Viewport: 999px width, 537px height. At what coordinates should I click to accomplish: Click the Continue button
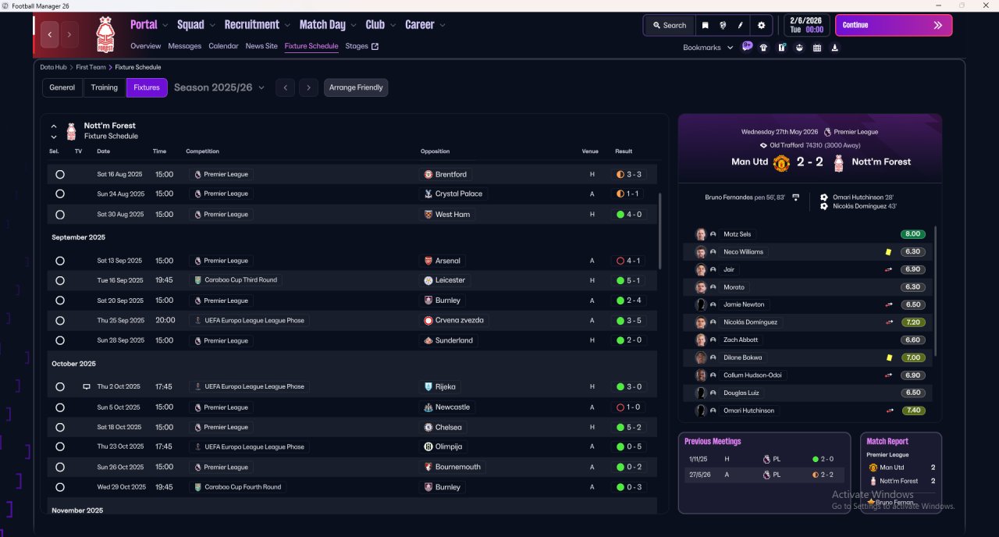click(x=894, y=25)
